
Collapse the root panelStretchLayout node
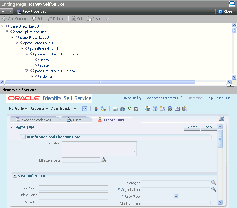pos(2,26)
